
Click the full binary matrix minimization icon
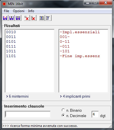42,18
